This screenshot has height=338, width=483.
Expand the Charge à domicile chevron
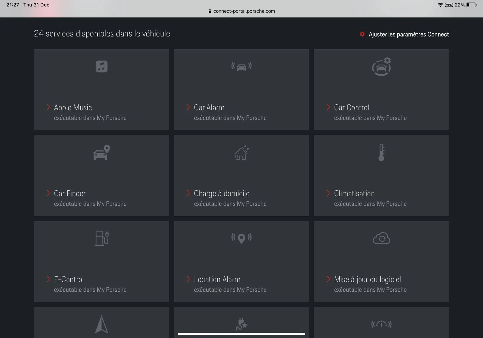tap(188, 193)
